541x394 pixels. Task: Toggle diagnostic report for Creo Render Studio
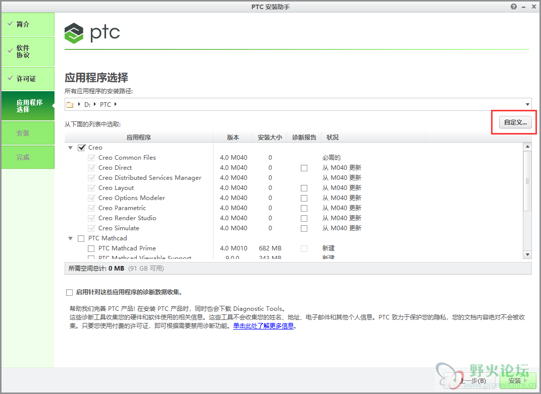[x=304, y=218]
